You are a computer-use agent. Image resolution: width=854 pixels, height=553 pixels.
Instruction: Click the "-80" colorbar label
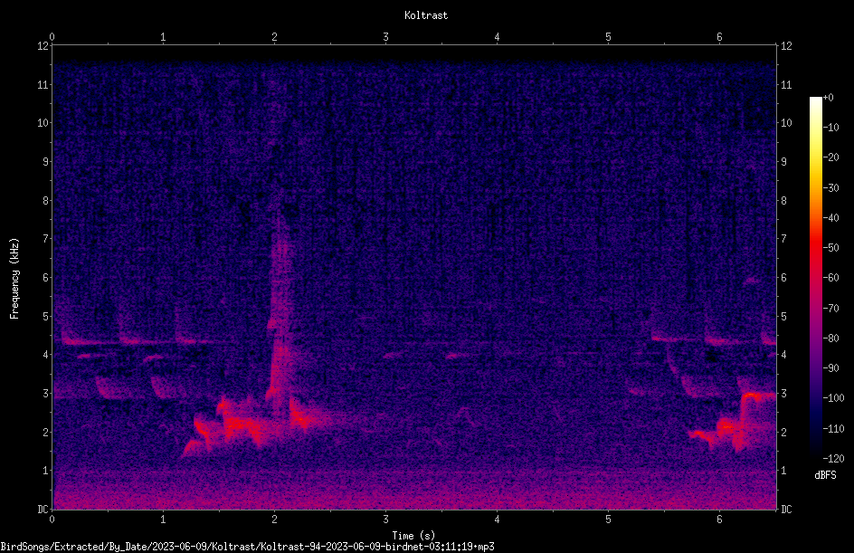pyautogui.click(x=830, y=338)
